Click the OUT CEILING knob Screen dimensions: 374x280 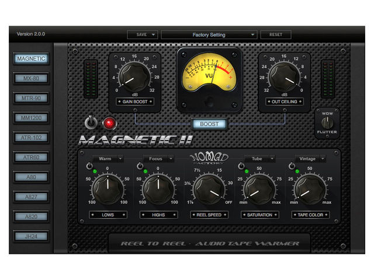click(285, 76)
